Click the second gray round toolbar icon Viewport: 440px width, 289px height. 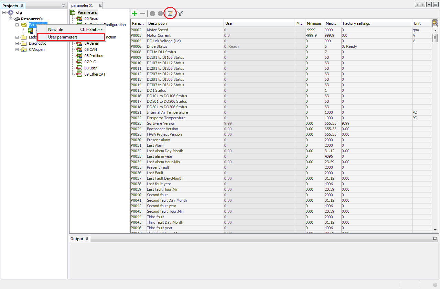click(x=160, y=13)
